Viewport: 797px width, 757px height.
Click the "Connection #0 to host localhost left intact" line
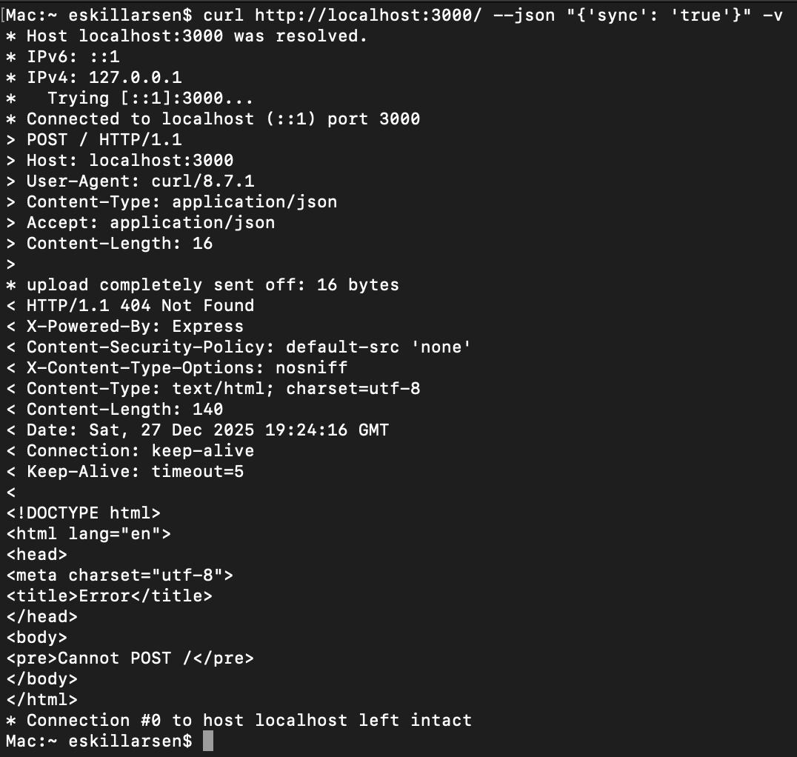tap(249, 720)
